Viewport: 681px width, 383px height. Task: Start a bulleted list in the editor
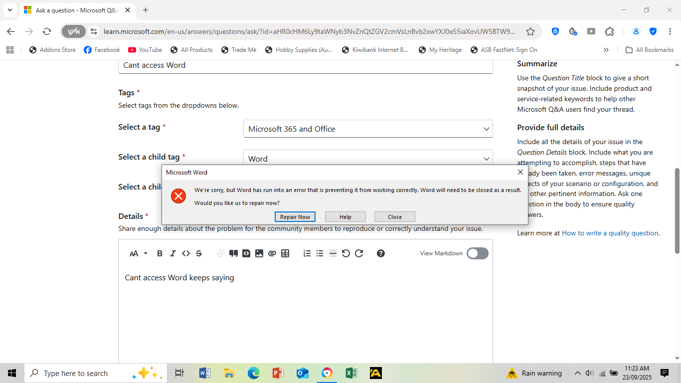pyautogui.click(x=320, y=253)
